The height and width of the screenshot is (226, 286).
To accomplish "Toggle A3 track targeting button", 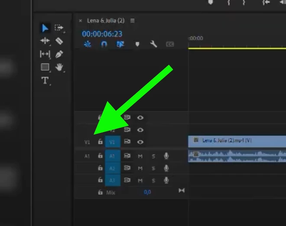I will pyautogui.click(x=113, y=180).
